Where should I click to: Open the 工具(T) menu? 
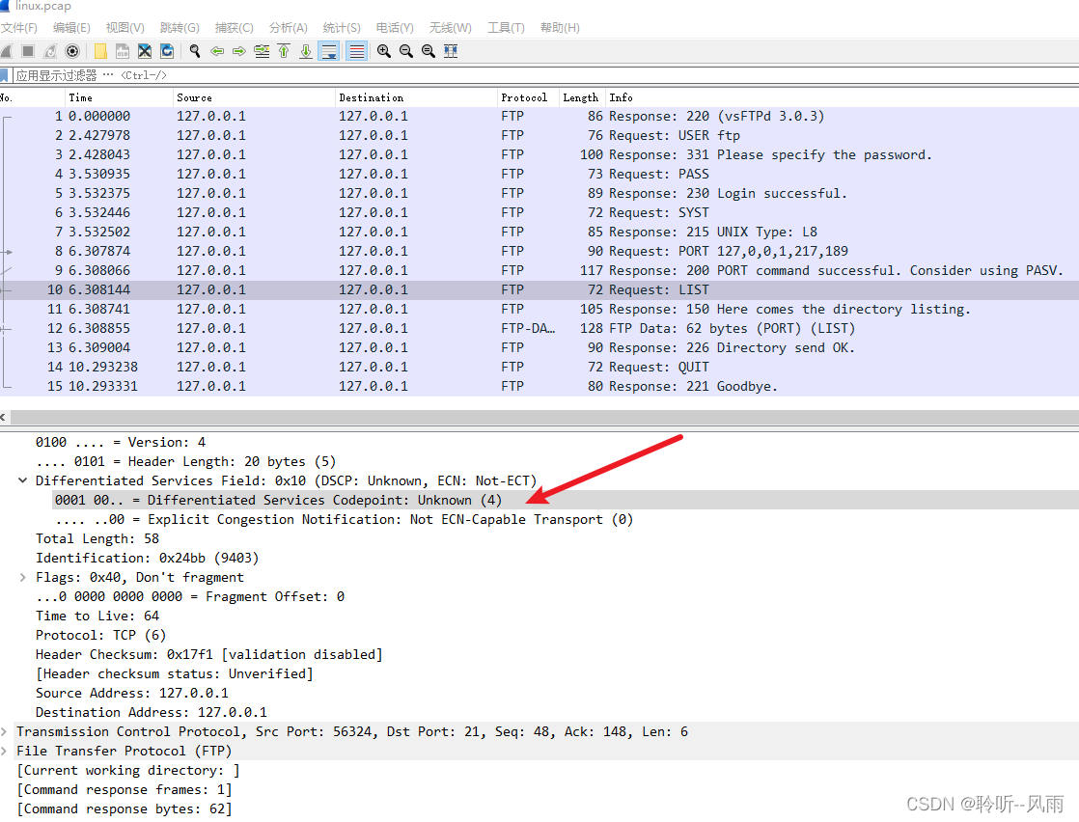click(506, 28)
